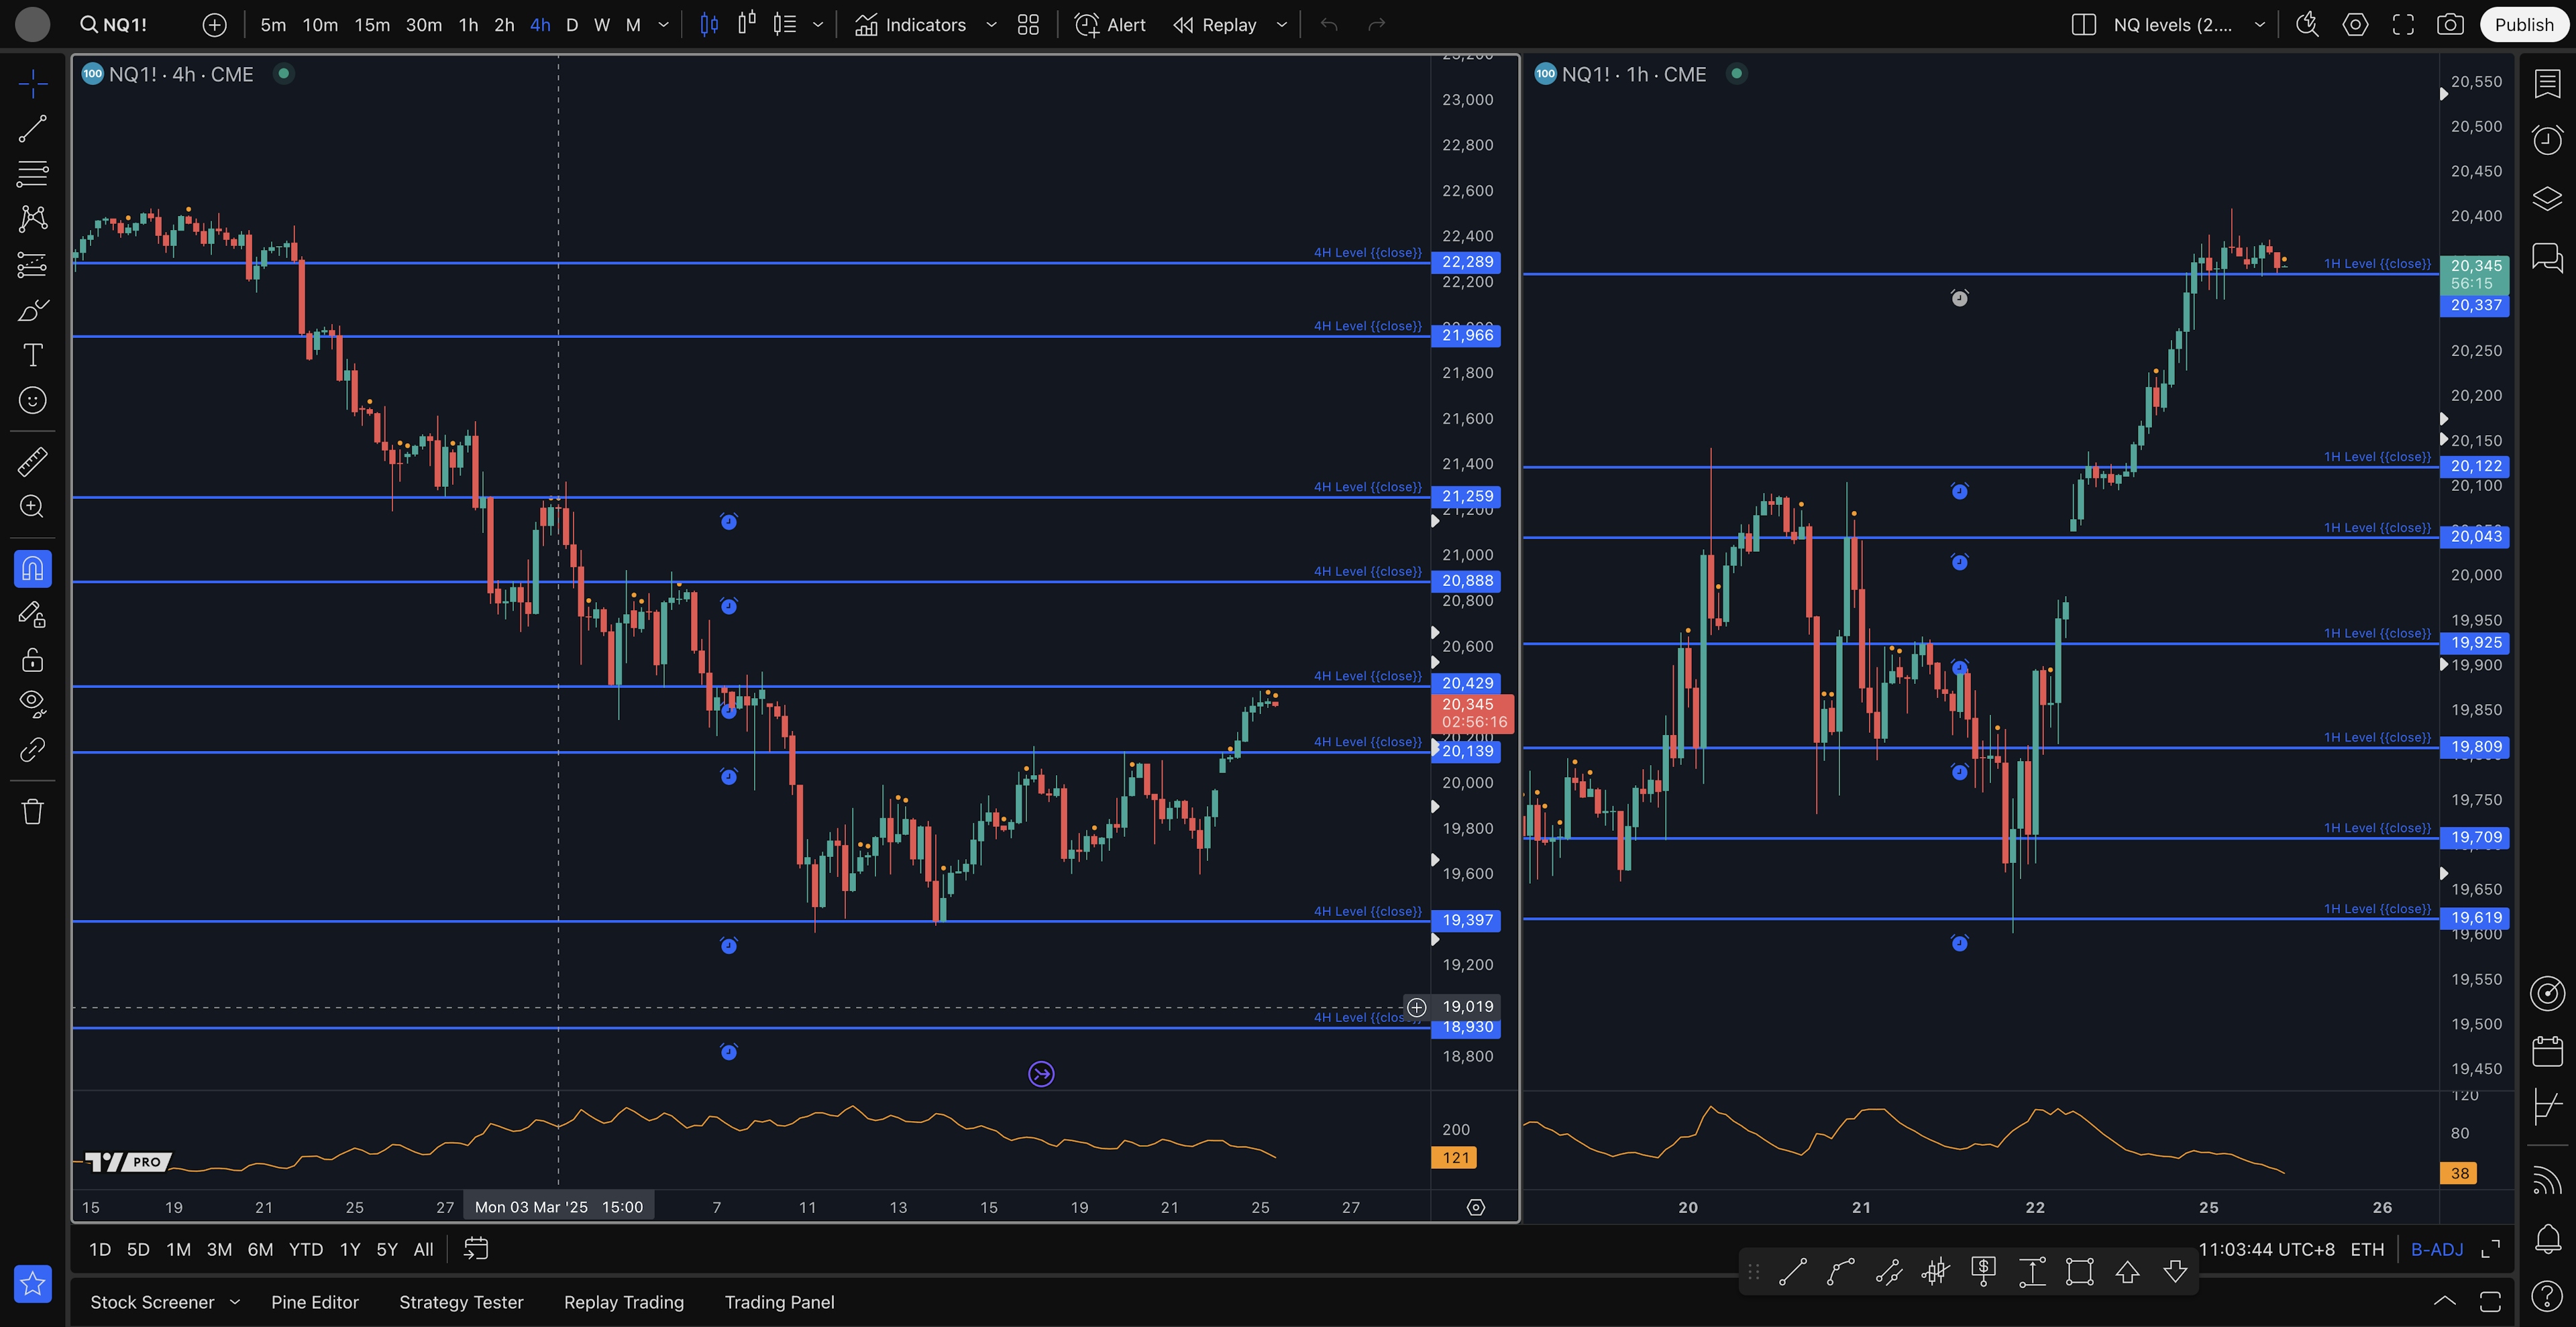Select the Fibonacci retracement tool
Viewport: 2576px width, 1327px height.
pyautogui.click(x=32, y=174)
